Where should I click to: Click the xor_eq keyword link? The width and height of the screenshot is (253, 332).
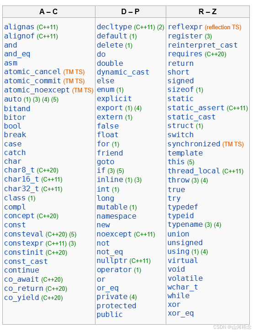[181, 313]
